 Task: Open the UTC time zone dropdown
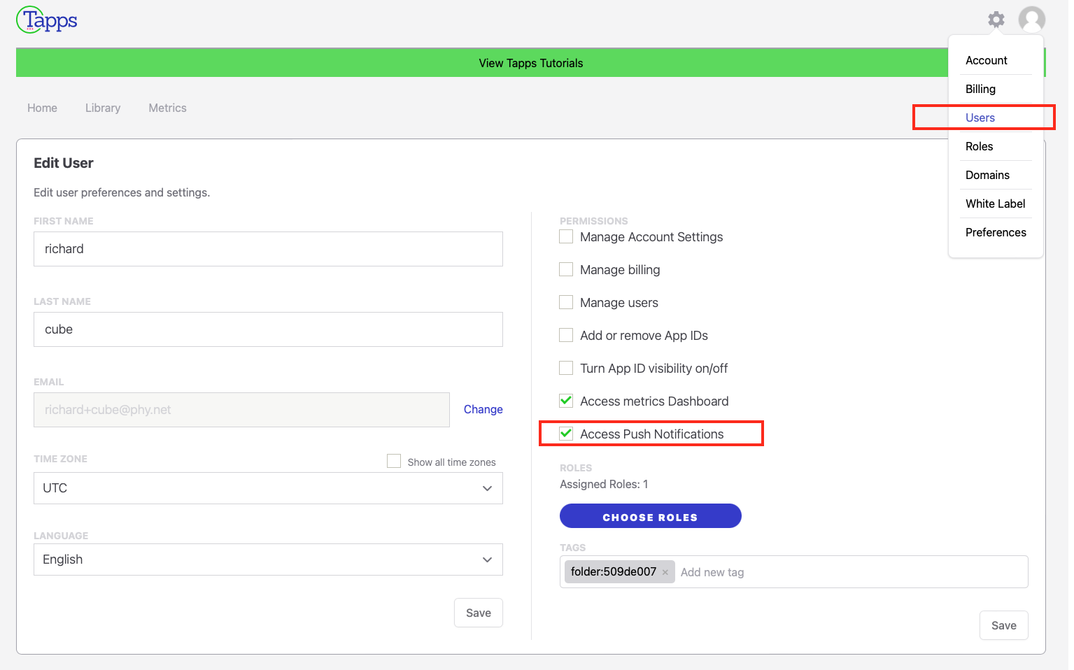pos(268,488)
